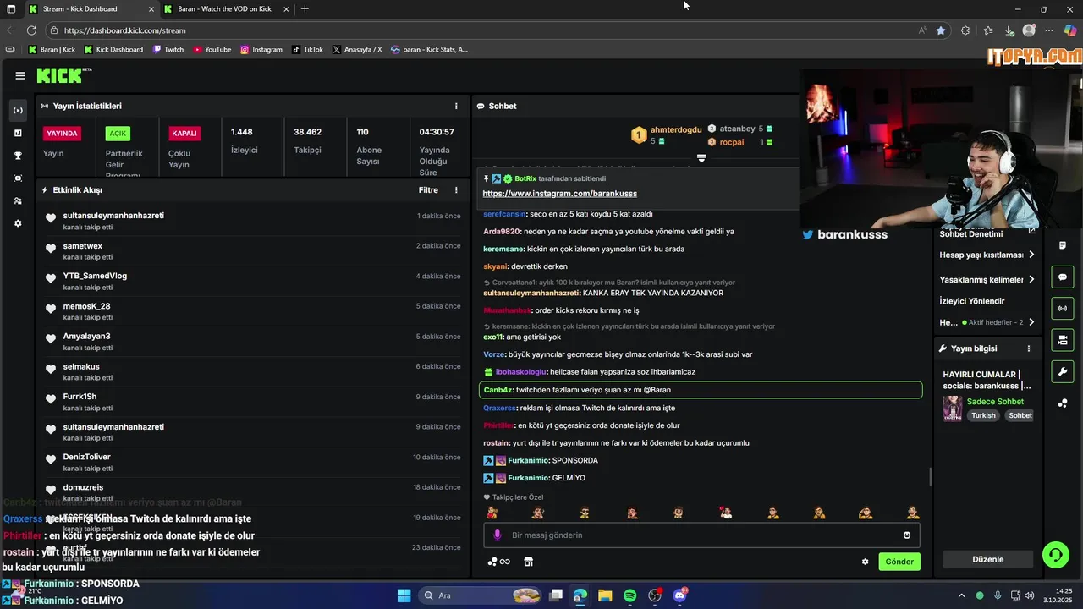Pop out Sohbet Denetimi panel
Image resolution: width=1083 pixels, height=609 pixels.
pyautogui.click(x=1031, y=231)
